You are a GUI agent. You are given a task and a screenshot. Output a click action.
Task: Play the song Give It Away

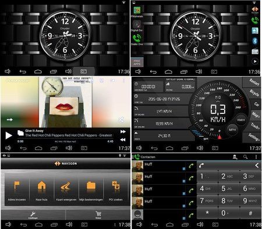(x=8, y=135)
